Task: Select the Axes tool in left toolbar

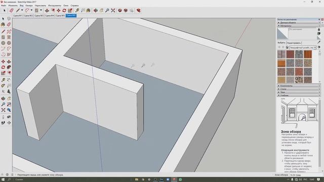Action: point(3,92)
